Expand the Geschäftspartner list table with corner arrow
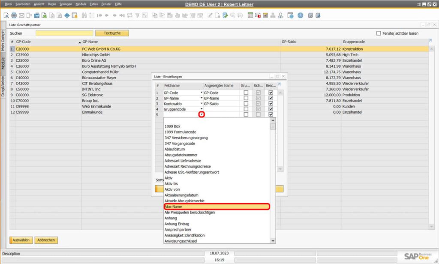Screen dimensions: 439x264 coord(430,41)
